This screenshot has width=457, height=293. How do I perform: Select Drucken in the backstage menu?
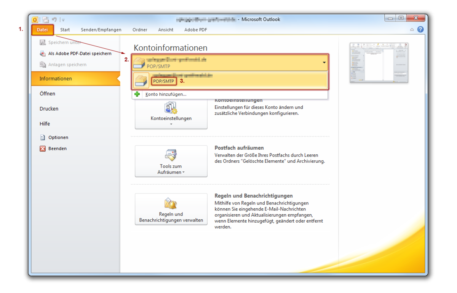[49, 109]
